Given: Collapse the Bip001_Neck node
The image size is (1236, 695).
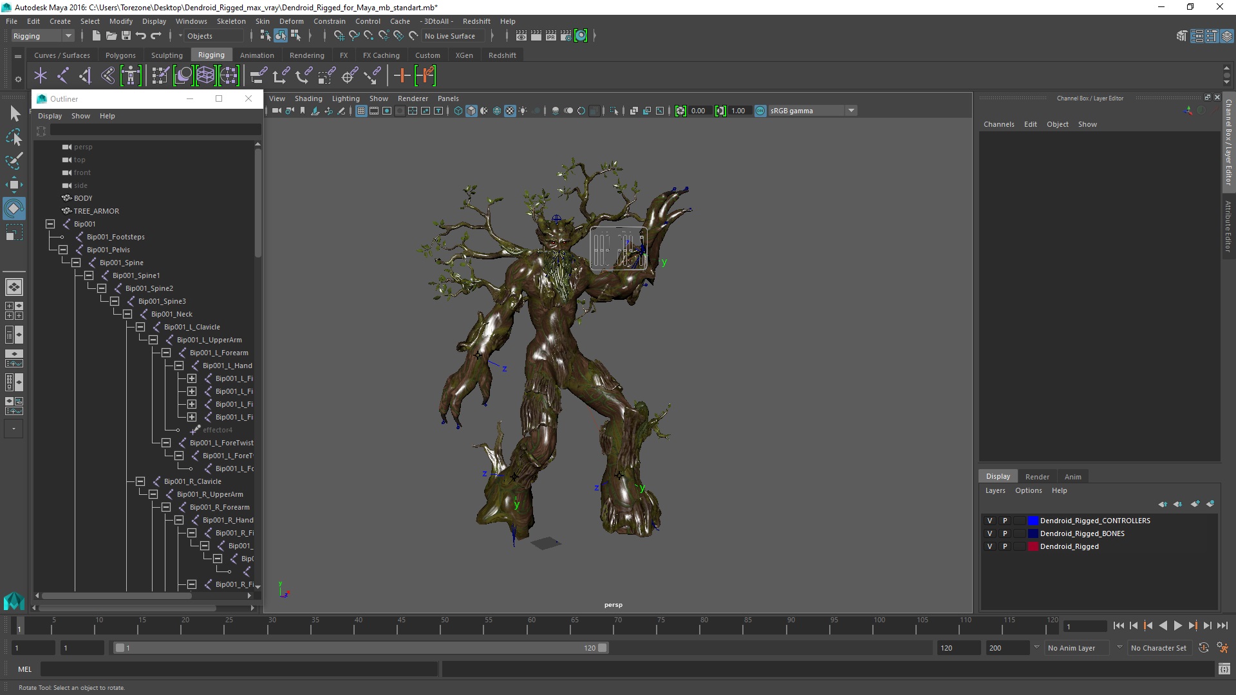Looking at the screenshot, I should click(x=127, y=314).
